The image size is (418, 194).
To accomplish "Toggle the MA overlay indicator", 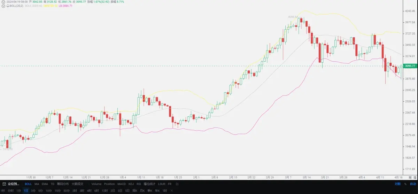I will [x=37, y=184].
